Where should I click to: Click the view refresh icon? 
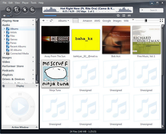pos(51,21)
